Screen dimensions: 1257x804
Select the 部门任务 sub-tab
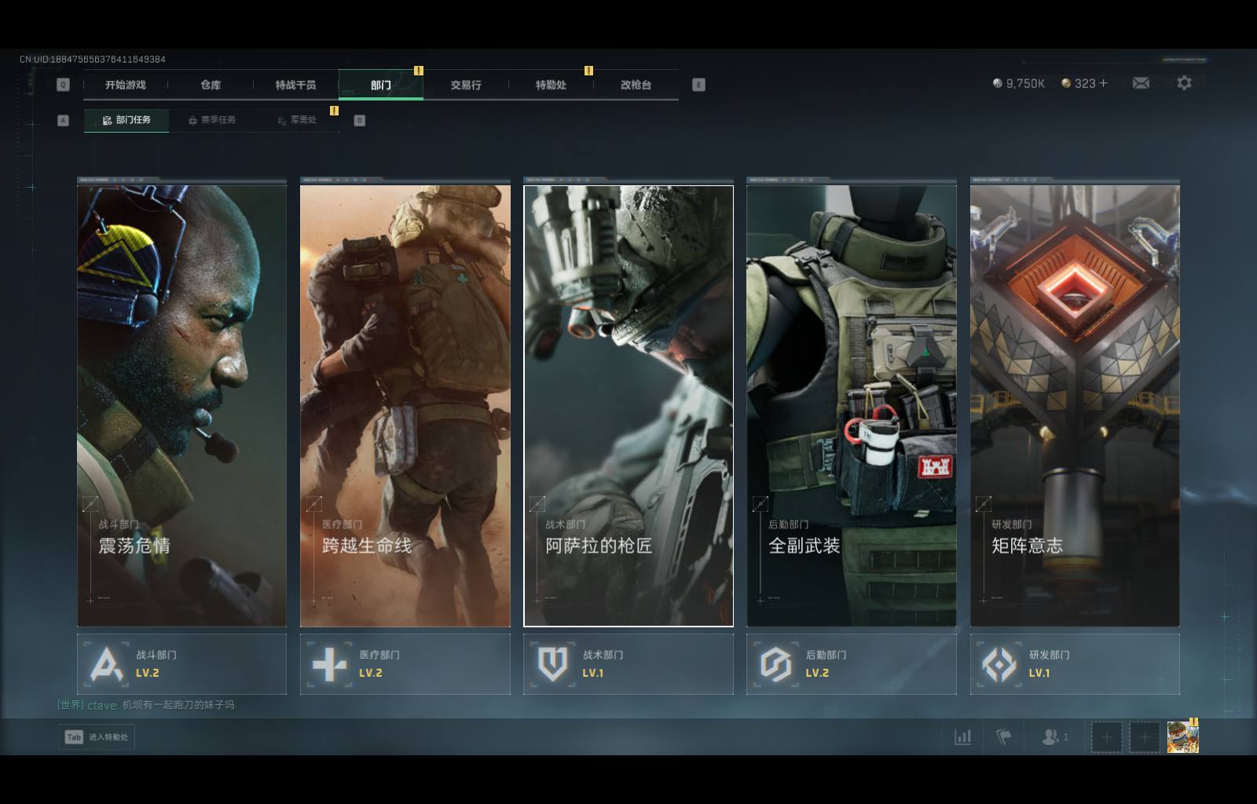point(126,120)
